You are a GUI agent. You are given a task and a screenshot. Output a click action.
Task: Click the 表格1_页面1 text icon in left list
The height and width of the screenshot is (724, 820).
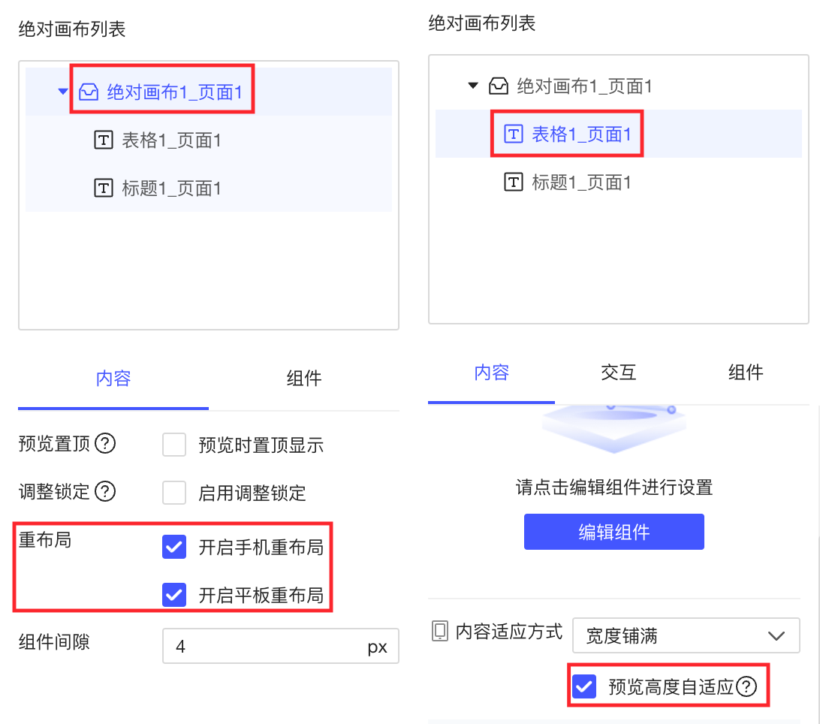coord(103,140)
